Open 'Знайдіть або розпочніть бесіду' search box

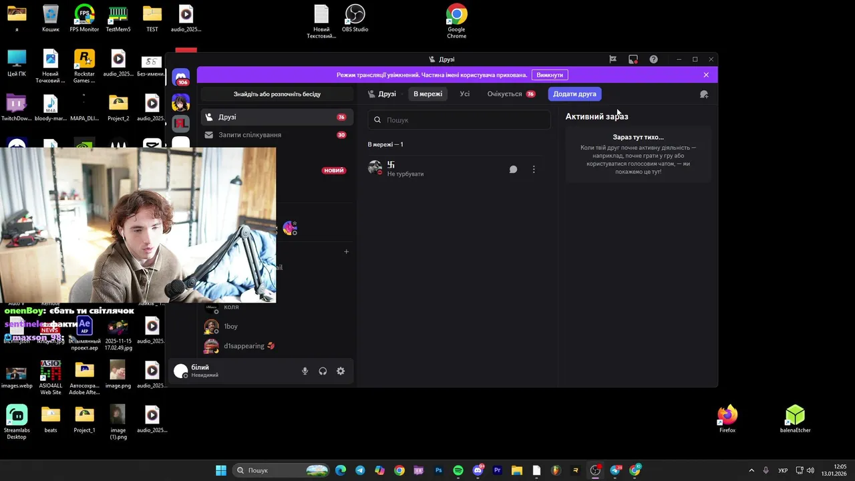(277, 94)
